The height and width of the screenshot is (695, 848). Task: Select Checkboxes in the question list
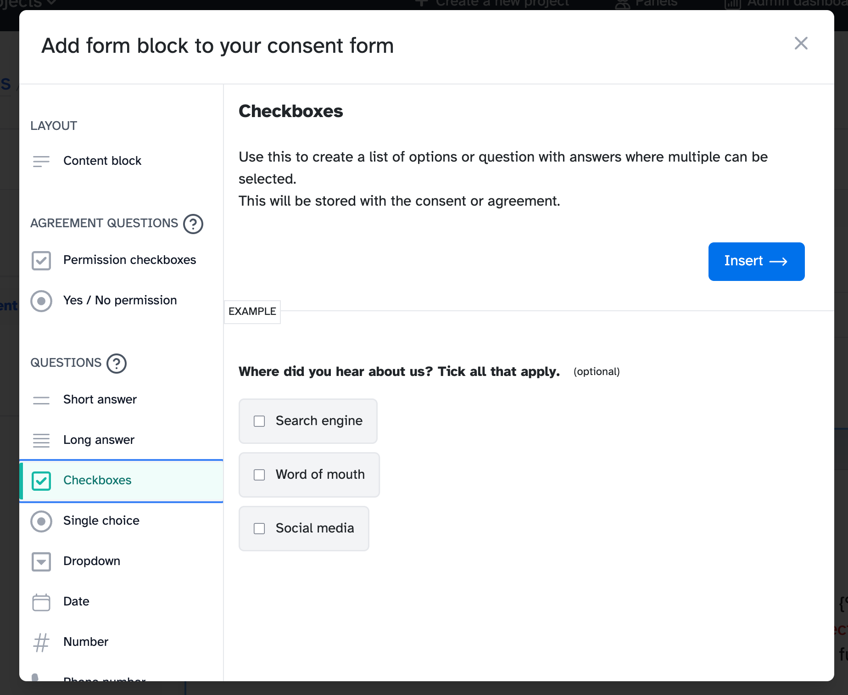coord(97,480)
